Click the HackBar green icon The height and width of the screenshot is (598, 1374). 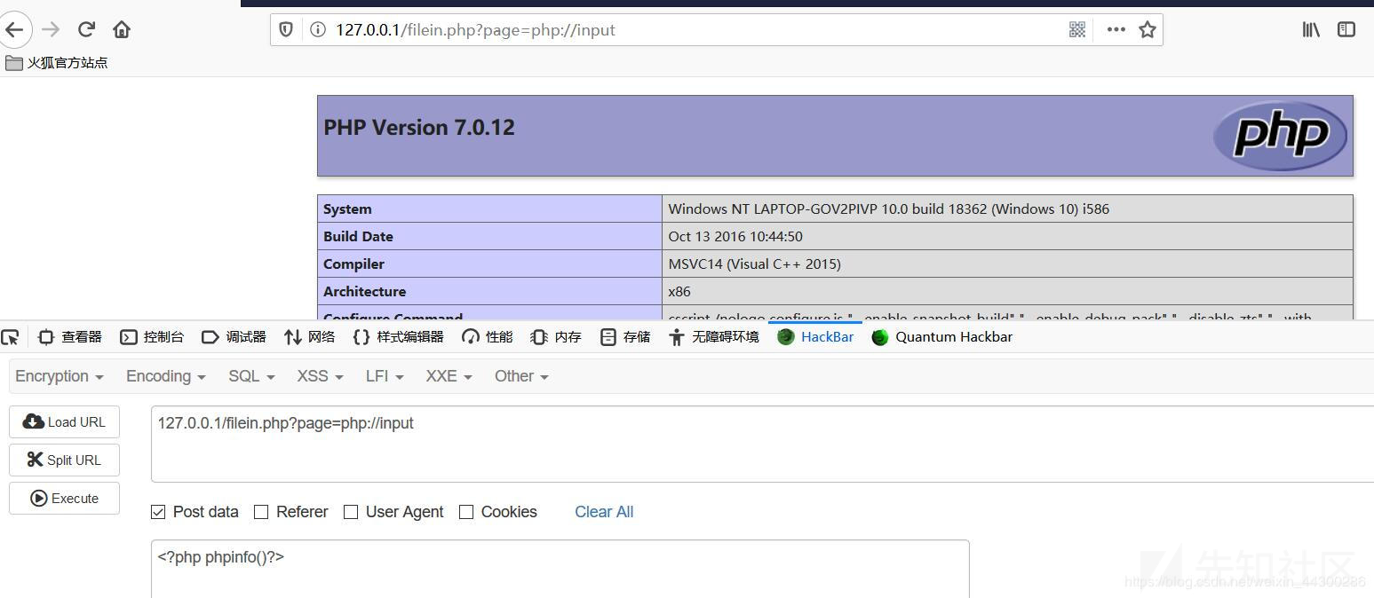(785, 336)
